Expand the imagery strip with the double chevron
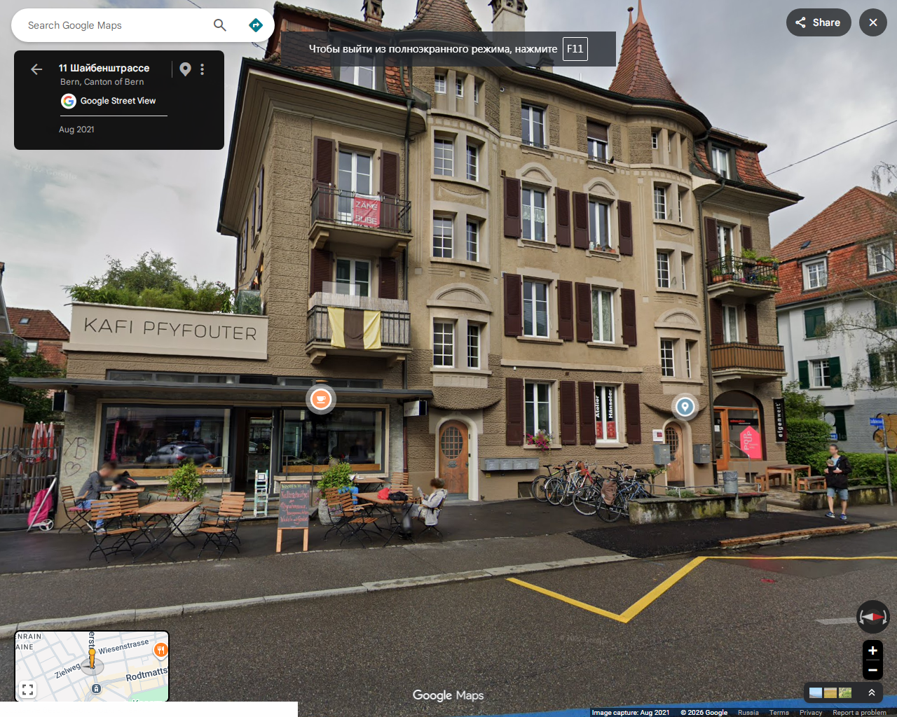The width and height of the screenshot is (897, 717). pyautogui.click(x=871, y=692)
